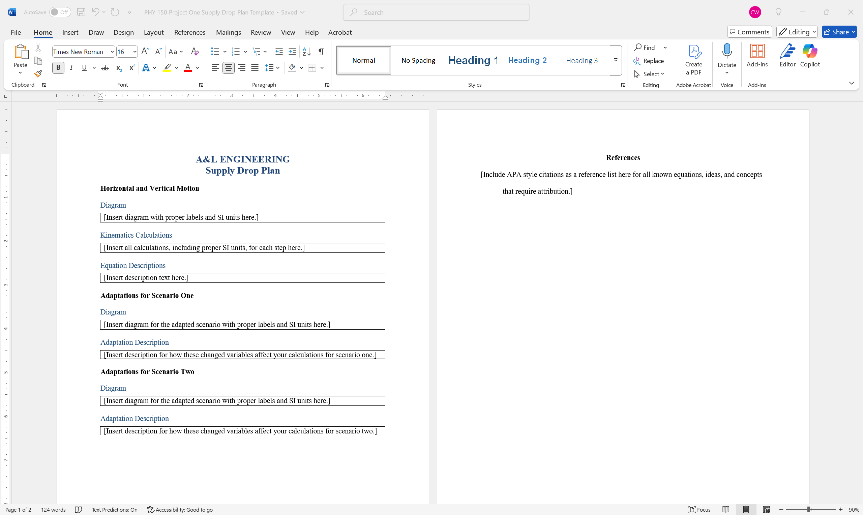
Task: Open the Mailings tab
Action: (x=228, y=32)
